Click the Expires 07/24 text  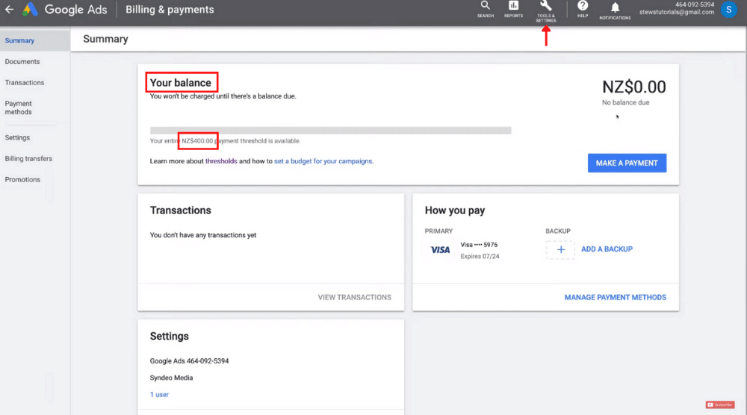[x=480, y=257]
